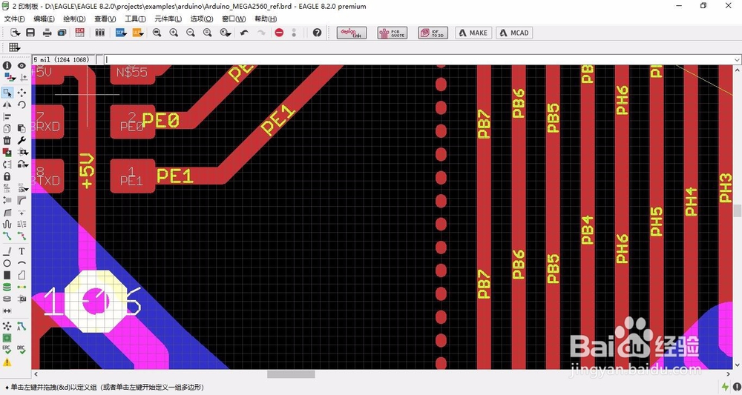The width and height of the screenshot is (742, 395).
Task: Zoom out of the board view
Action: pyautogui.click(x=190, y=33)
